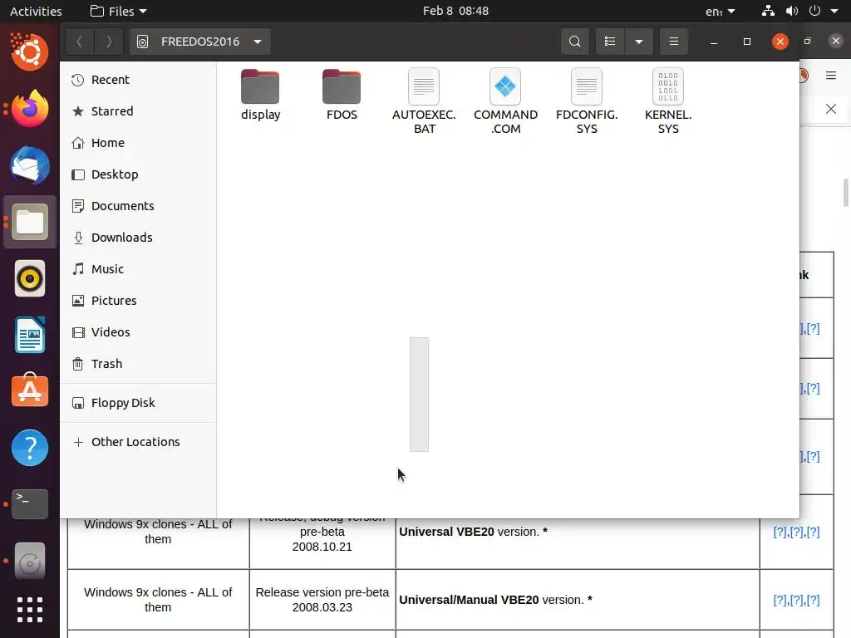This screenshot has height=638, width=851.
Task: Go to Home in the sidebar
Action: [x=139, y=143]
